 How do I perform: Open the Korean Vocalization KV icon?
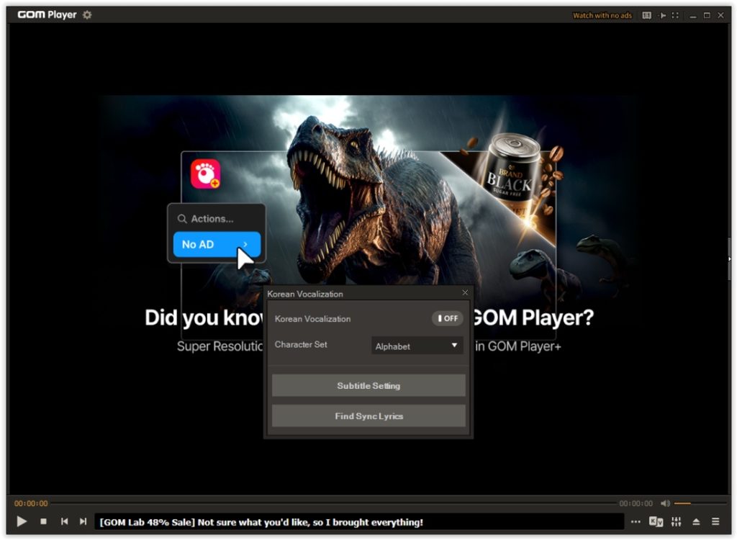(656, 522)
